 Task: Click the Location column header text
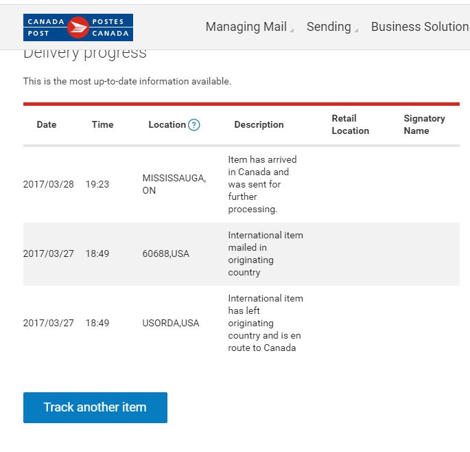coord(167,124)
